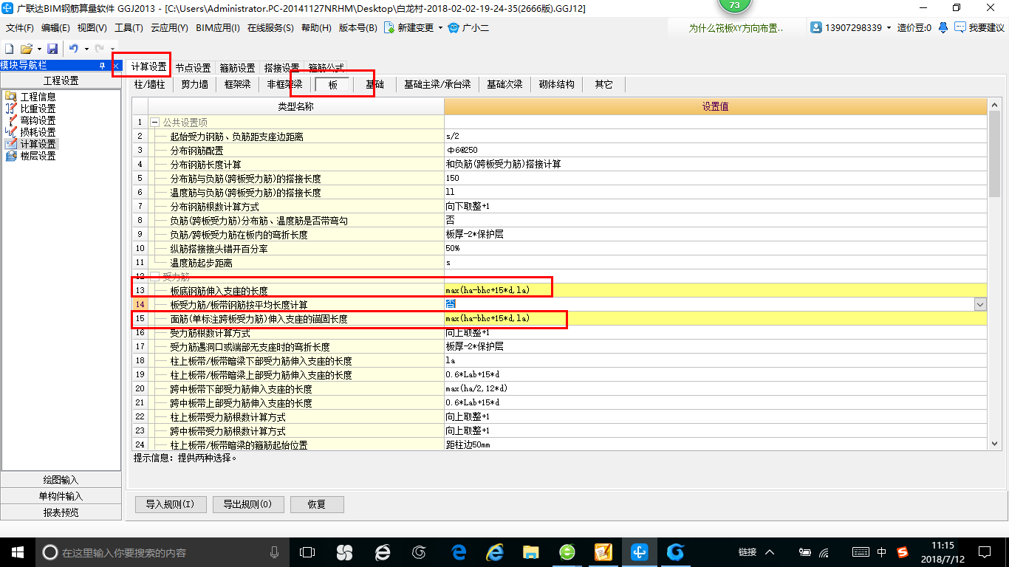Expand the Open folder dropdown arrow
Screen dimensions: 1009x567
point(38,48)
